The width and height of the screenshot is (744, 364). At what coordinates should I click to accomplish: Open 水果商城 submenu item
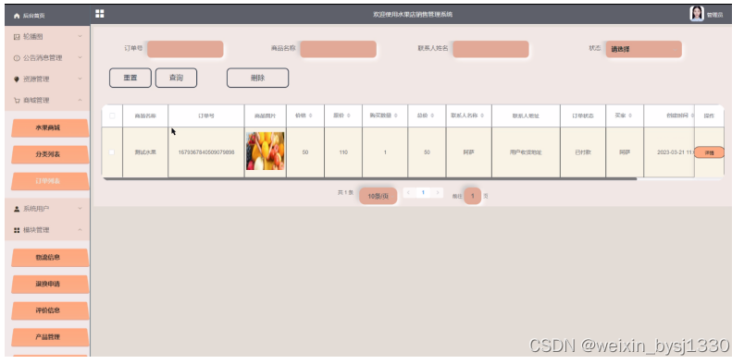(x=49, y=128)
